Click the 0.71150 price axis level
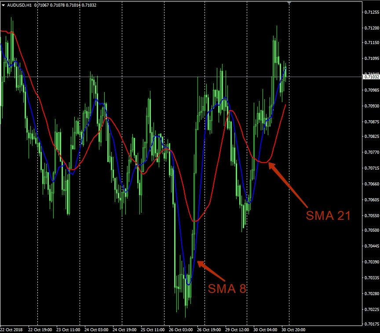 tap(372, 43)
